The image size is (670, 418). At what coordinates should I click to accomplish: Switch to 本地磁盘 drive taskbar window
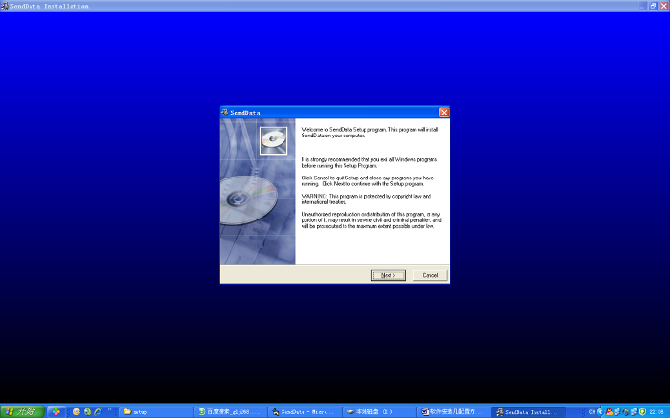tap(379, 412)
